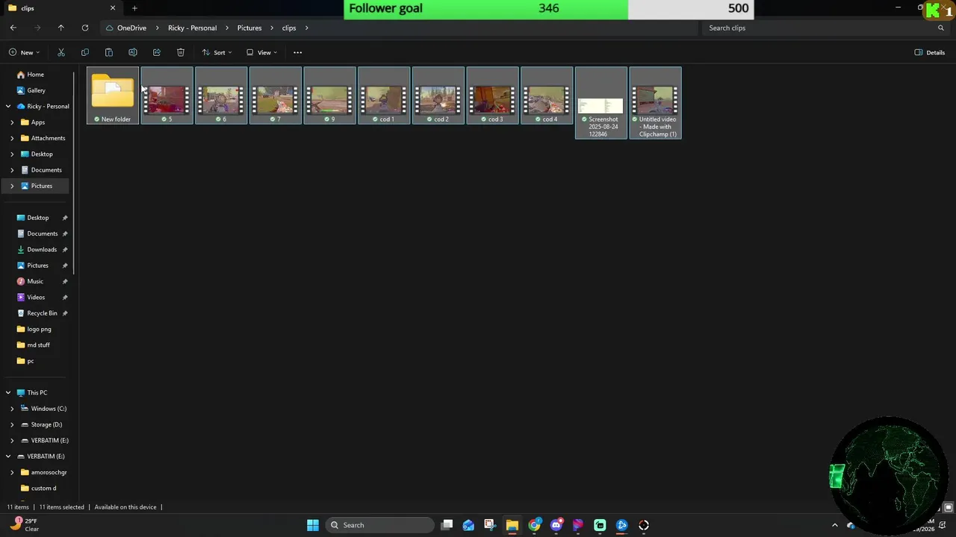Click Ricky - Personal breadcrumb
956x537 pixels.
[192, 28]
